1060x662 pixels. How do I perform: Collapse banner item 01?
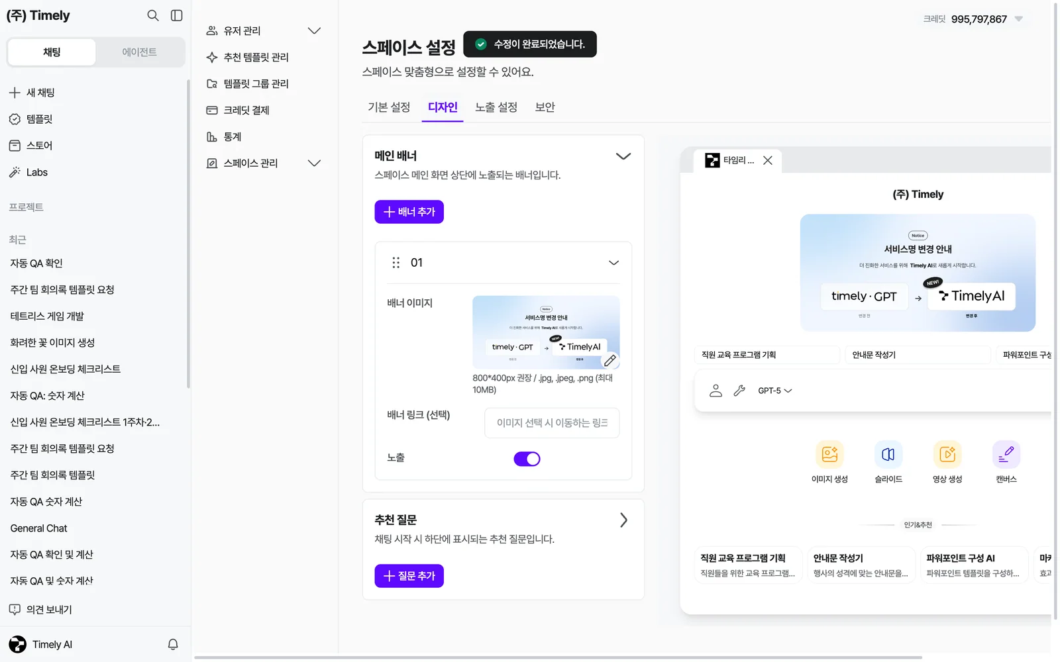point(614,263)
